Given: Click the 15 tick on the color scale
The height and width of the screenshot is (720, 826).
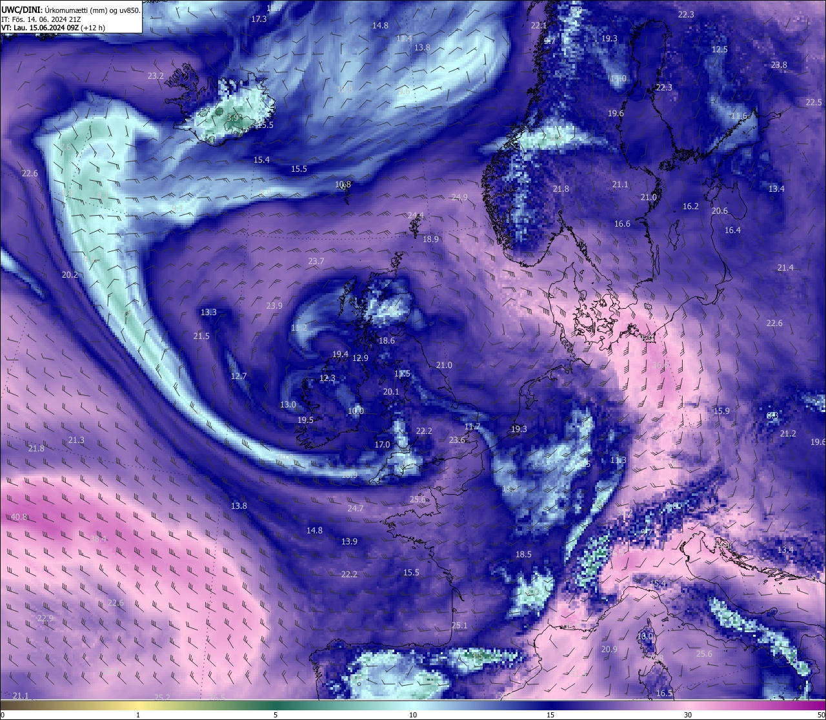Looking at the screenshot, I should 550,715.
